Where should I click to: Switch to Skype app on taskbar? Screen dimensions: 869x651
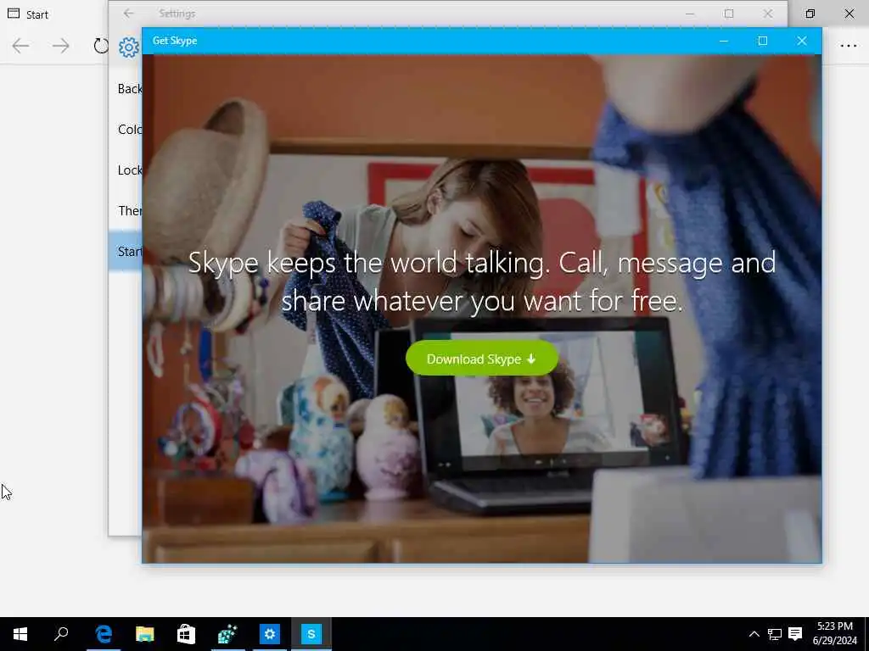(x=311, y=634)
